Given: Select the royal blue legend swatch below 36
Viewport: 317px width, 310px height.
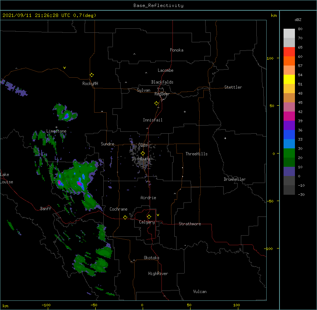Looking at the screenshot, I should 289,134.
